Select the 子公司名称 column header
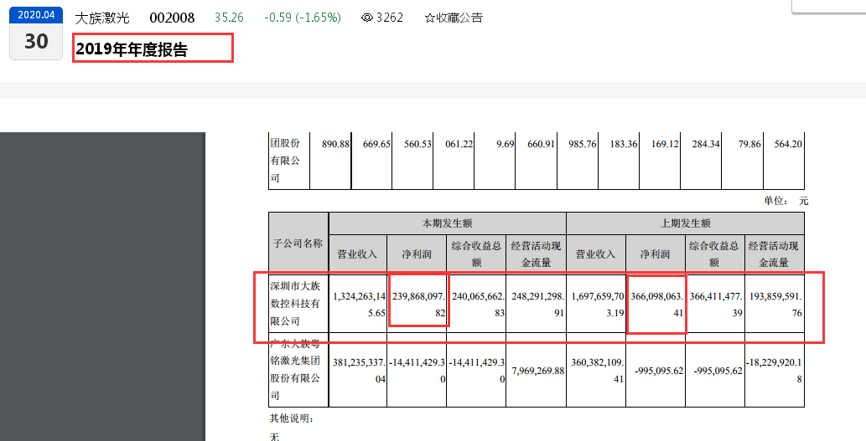Image resolution: width=866 pixels, height=441 pixels. [x=298, y=243]
